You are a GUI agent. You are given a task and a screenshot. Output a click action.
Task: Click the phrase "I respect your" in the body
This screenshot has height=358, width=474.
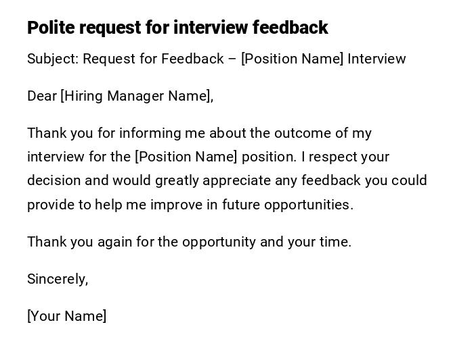[x=345, y=157]
